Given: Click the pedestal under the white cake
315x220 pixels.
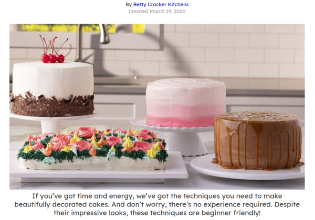Looking at the screenshot, I should point(52,123).
